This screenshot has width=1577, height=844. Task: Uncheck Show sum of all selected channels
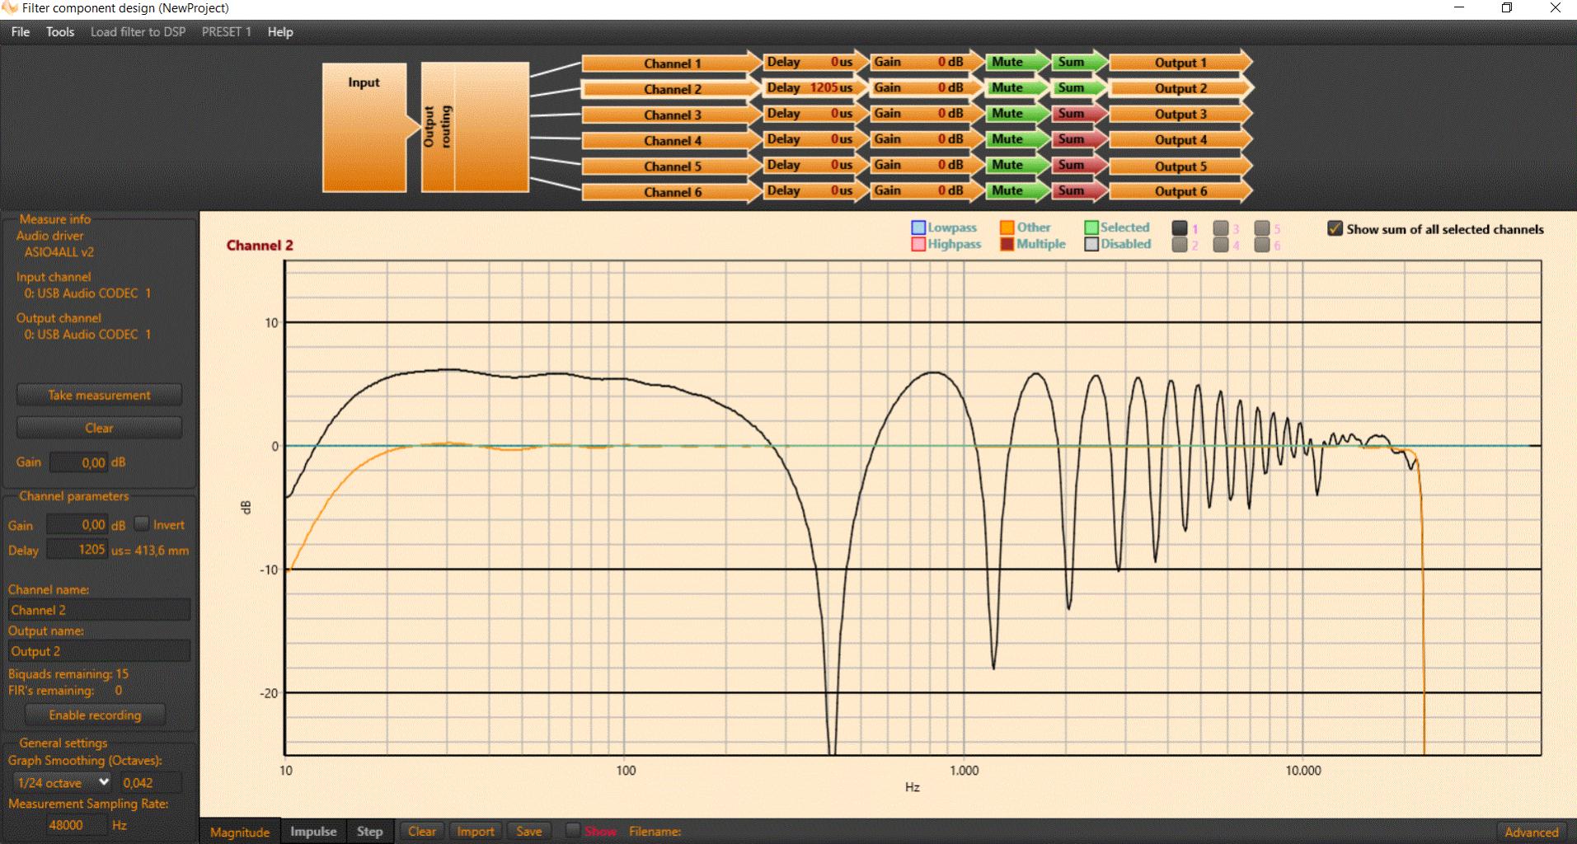point(1335,228)
